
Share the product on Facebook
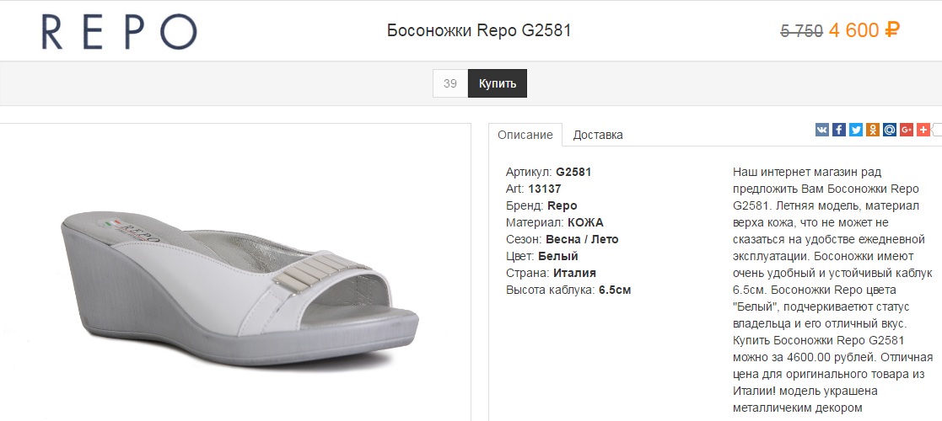coord(839,130)
